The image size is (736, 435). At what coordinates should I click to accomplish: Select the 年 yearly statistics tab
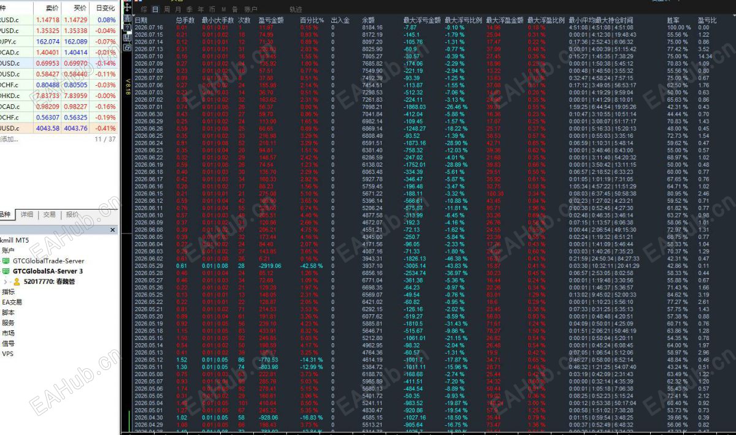[201, 10]
